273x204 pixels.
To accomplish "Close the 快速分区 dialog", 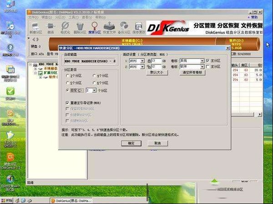I will (228, 48).
